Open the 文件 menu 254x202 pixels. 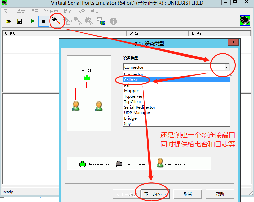(x=7, y=11)
